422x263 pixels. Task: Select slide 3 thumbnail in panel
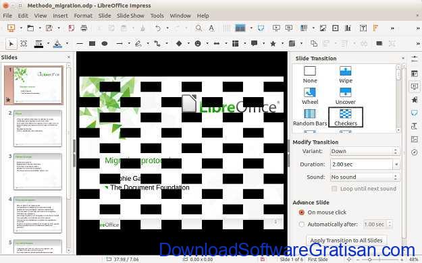[x=37, y=171]
